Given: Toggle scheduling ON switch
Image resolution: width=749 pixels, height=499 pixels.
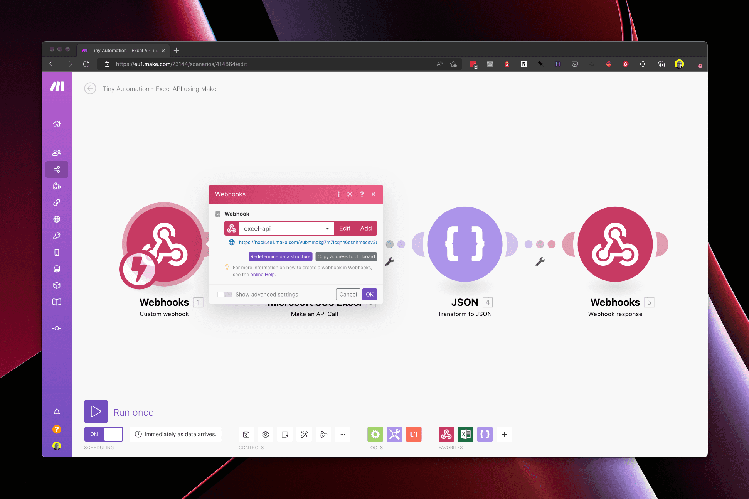Looking at the screenshot, I should click(104, 434).
